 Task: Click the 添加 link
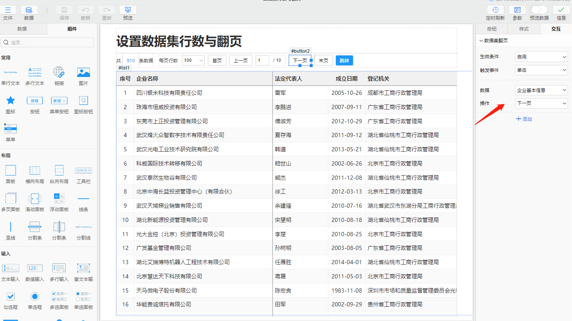click(x=524, y=119)
